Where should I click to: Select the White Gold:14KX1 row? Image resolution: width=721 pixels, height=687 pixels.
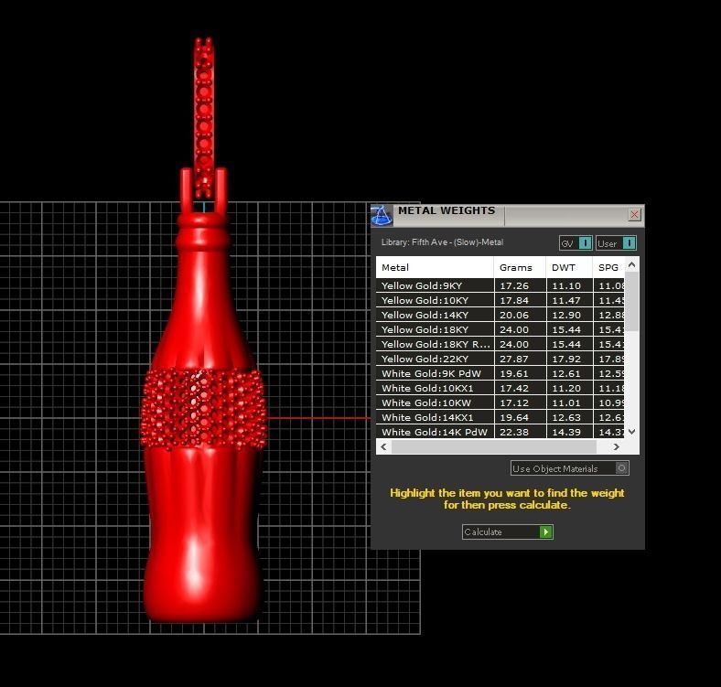[500, 417]
